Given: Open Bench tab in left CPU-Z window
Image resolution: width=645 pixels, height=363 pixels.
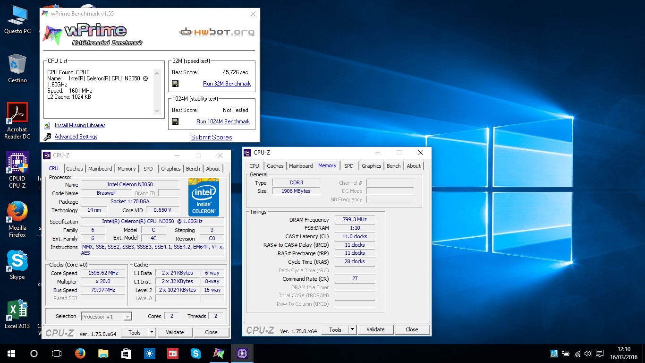Looking at the screenshot, I should tap(193, 169).
